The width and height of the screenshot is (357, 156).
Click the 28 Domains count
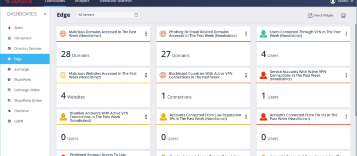[75, 55]
